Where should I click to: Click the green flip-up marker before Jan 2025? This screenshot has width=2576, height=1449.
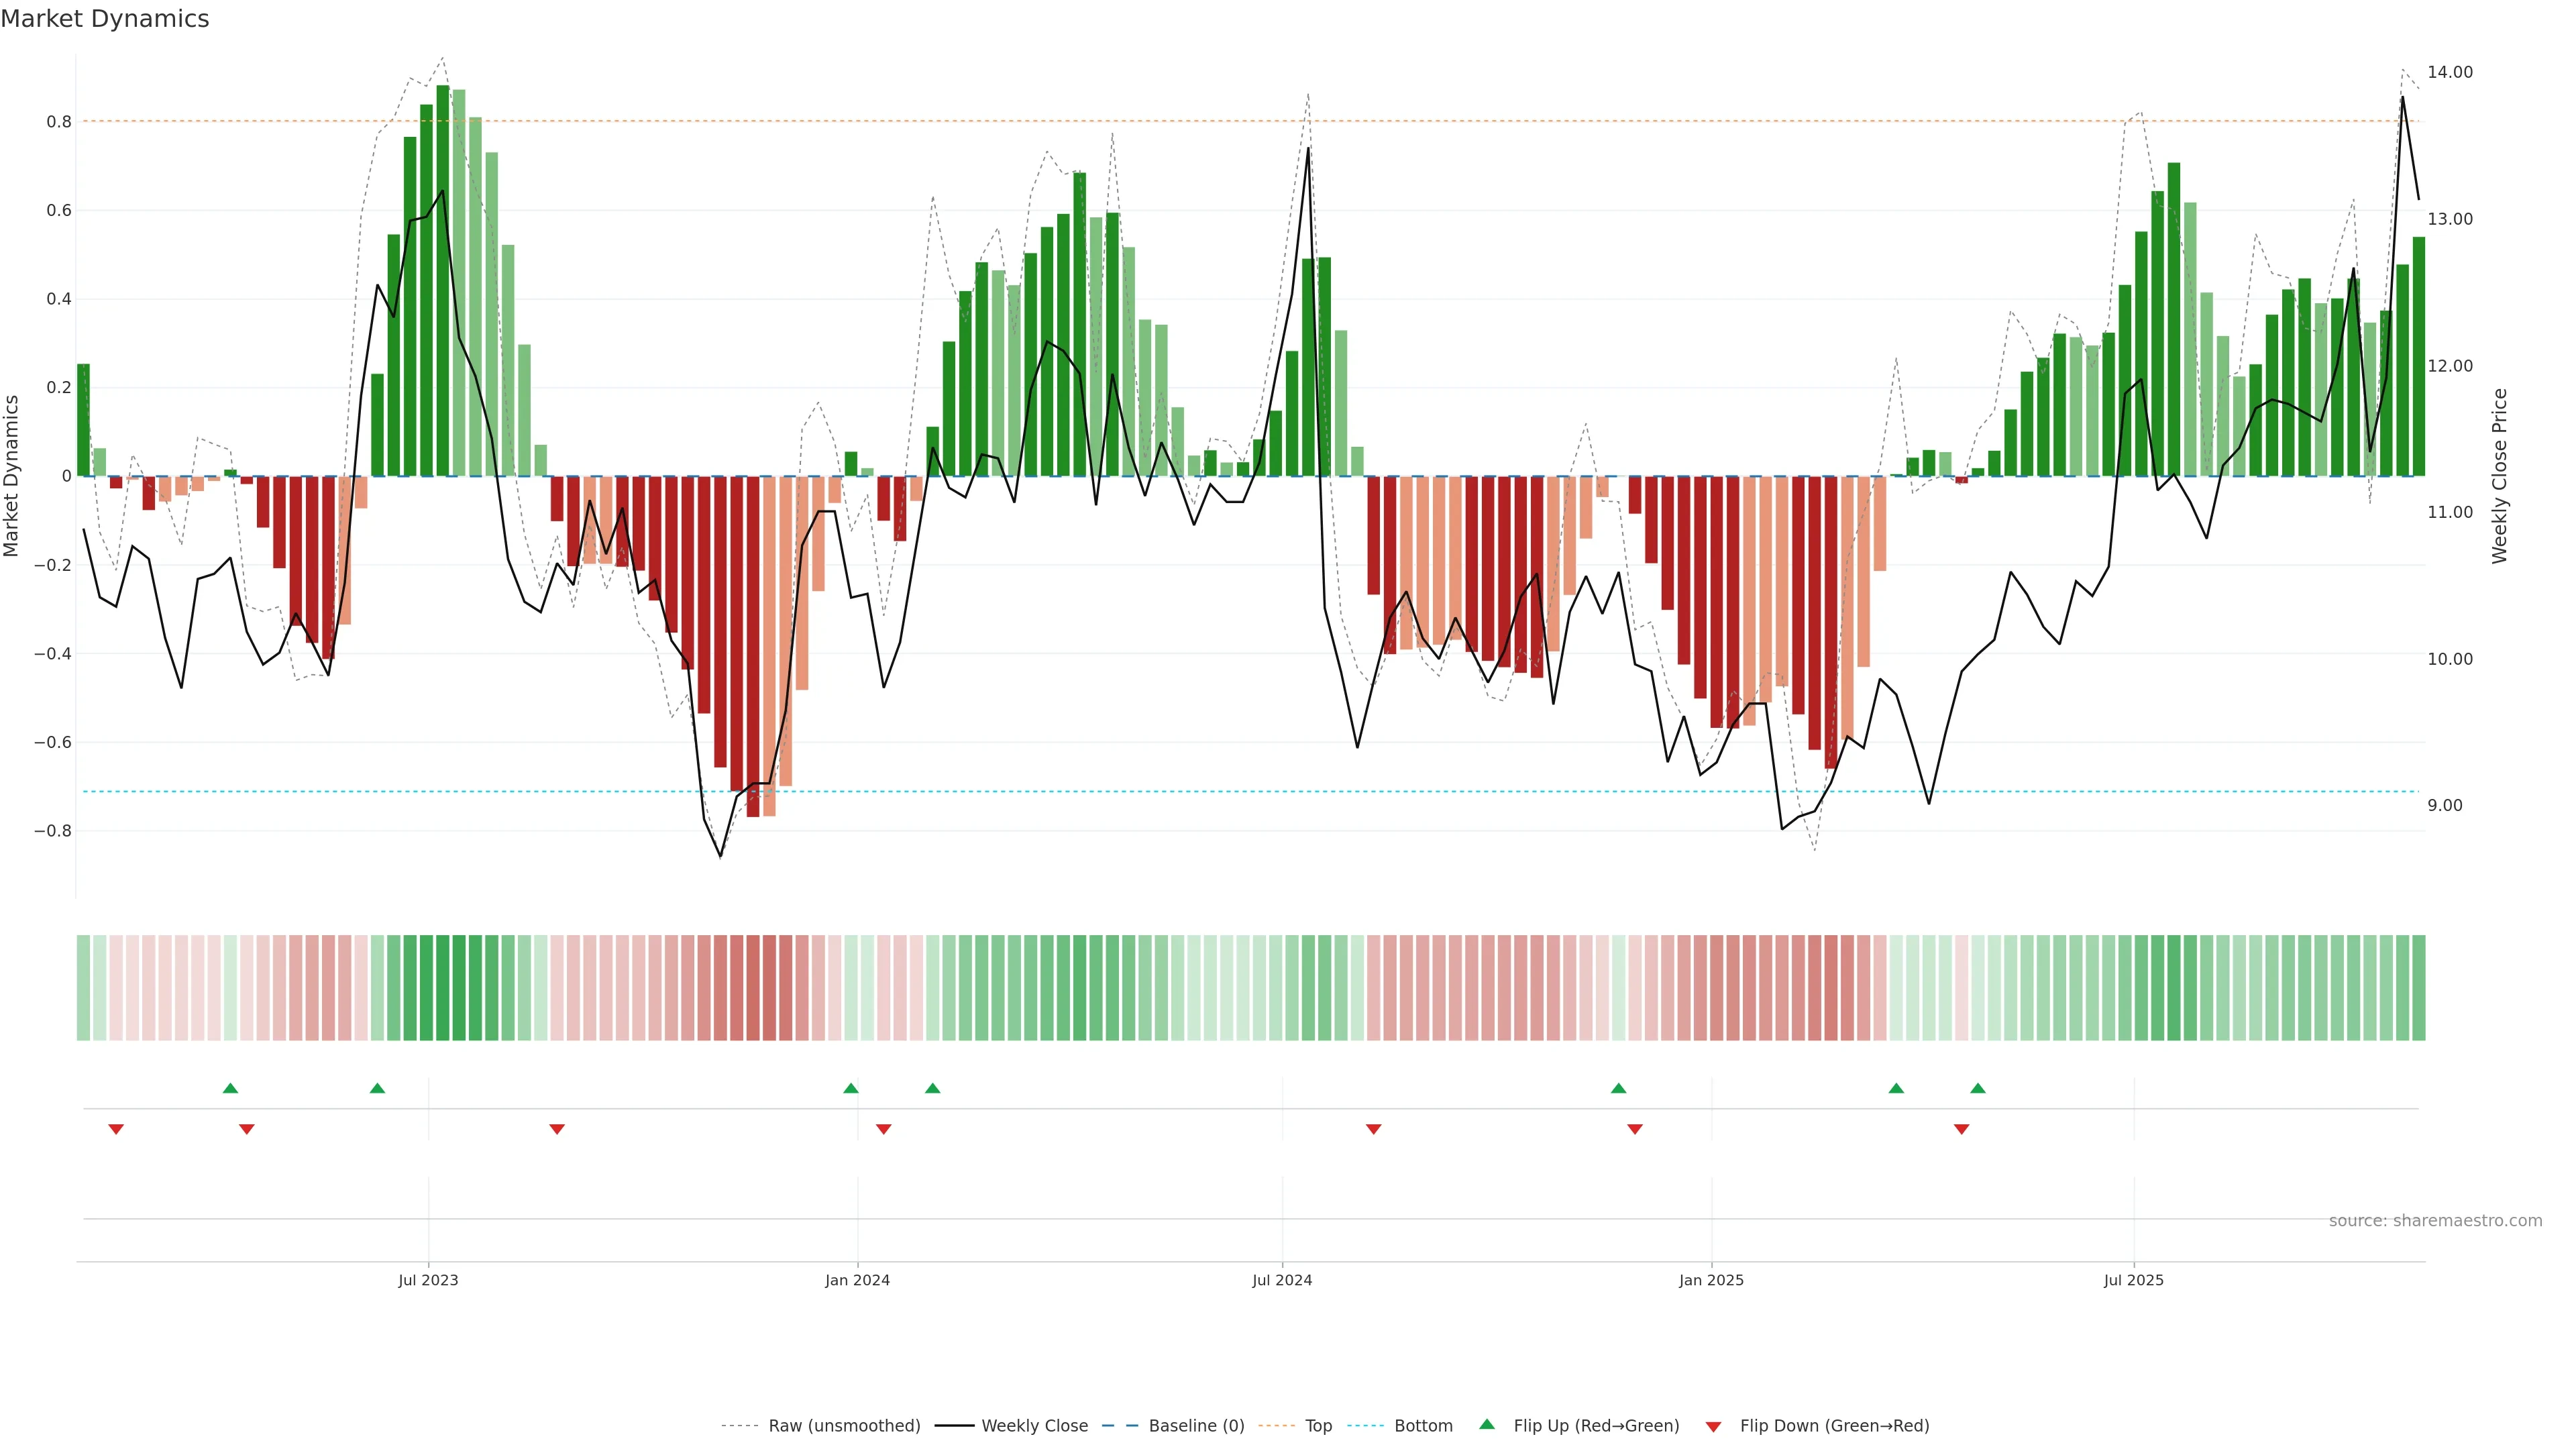pos(1618,1088)
